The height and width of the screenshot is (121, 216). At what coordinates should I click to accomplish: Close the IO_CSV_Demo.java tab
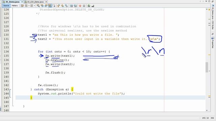click(x=46, y=2)
